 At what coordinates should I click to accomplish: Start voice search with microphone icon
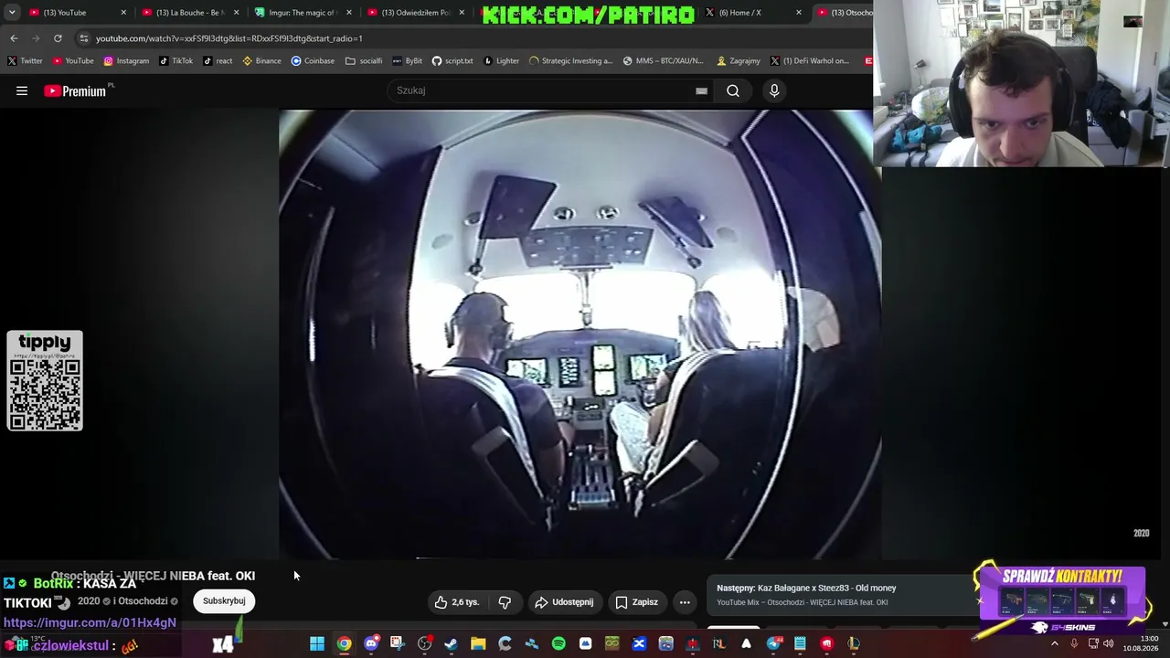click(774, 90)
